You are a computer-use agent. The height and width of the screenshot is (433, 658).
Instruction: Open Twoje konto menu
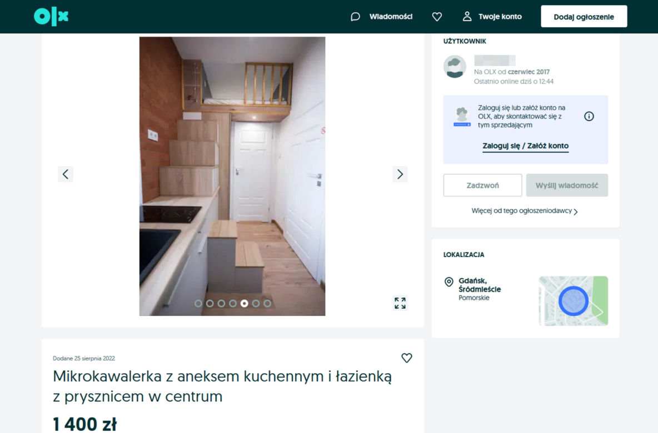pos(500,17)
